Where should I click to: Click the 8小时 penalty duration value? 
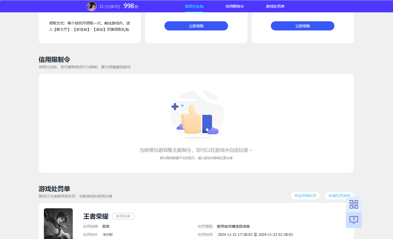click(108, 235)
